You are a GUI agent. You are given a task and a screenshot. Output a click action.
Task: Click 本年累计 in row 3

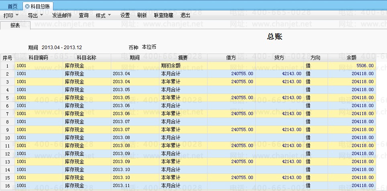tap(183, 82)
